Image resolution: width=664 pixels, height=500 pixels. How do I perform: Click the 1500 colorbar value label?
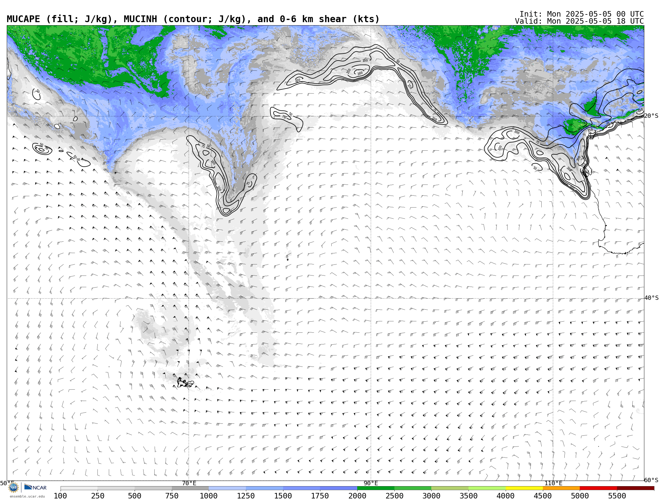coord(283,496)
